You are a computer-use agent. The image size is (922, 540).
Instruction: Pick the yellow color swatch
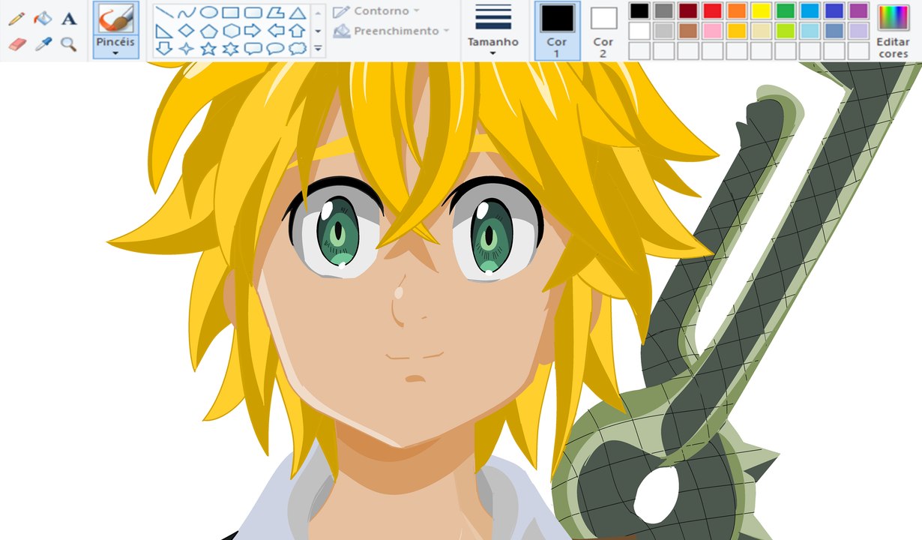point(761,10)
